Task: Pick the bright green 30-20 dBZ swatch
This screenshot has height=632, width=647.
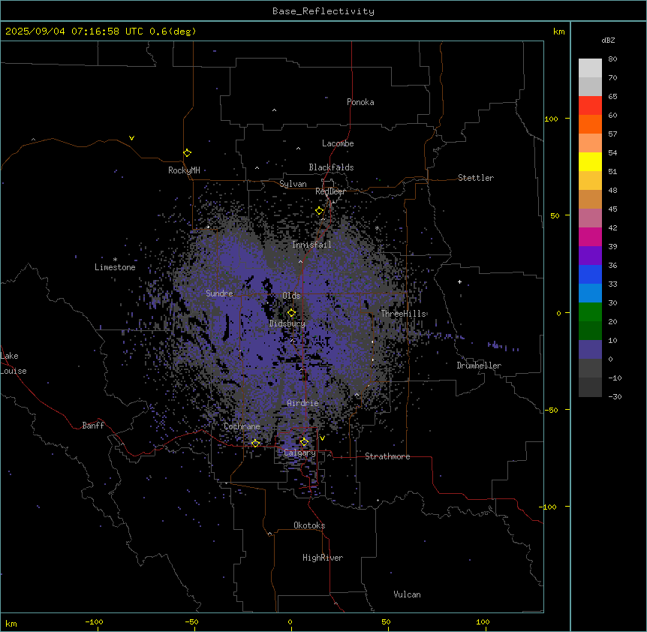Action: pyautogui.click(x=590, y=312)
